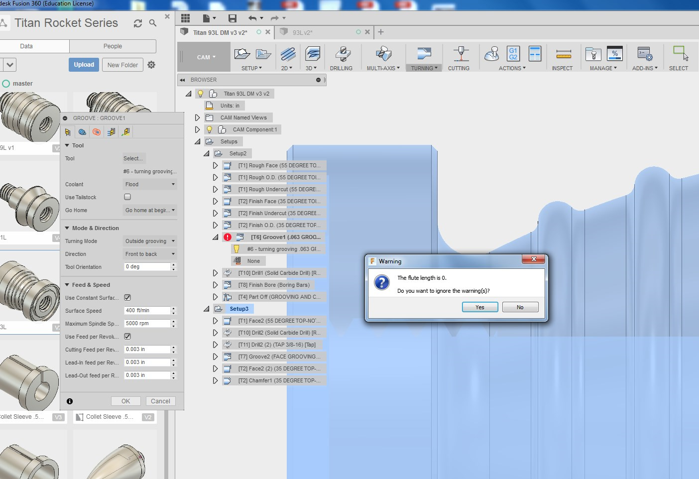Click the Surface Speed 400 ft/min field

tap(147, 311)
